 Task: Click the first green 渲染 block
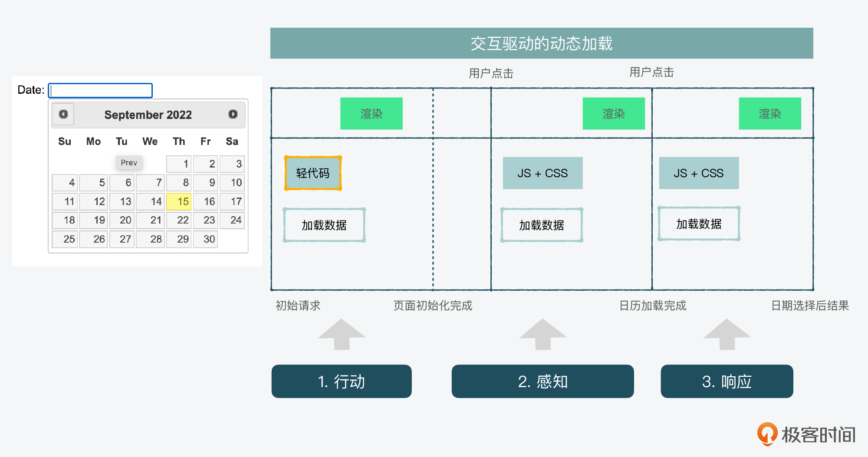click(x=371, y=114)
